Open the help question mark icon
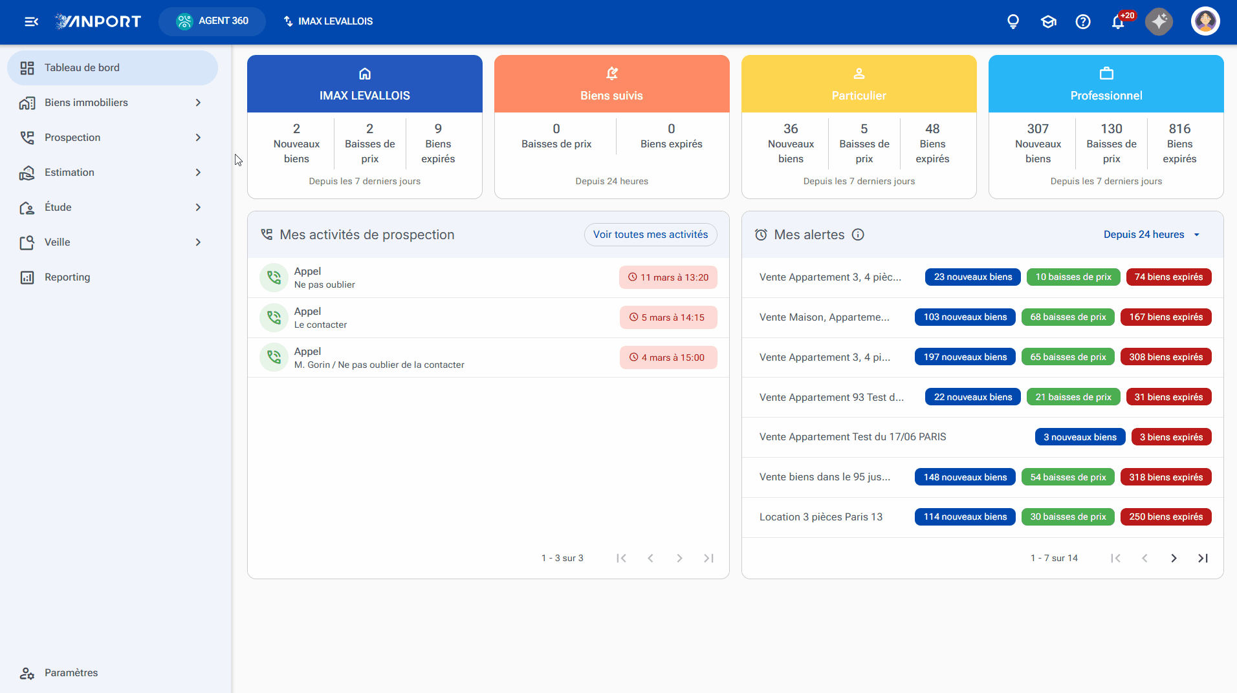The width and height of the screenshot is (1237, 693). [x=1083, y=21]
